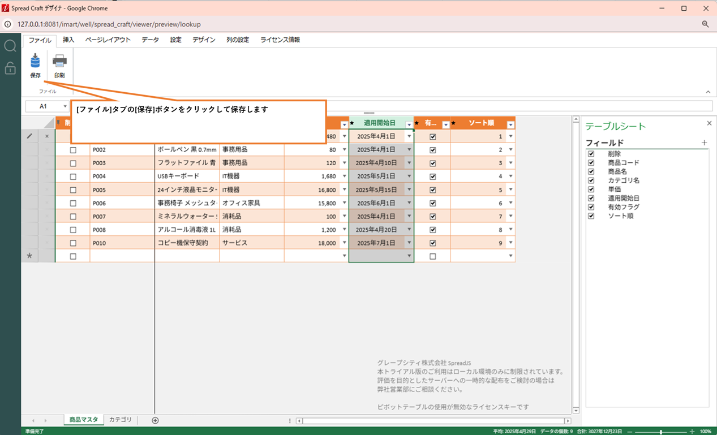This screenshot has width=717, height=435.
Task: Click browser zoom magnifier icon in address bar
Action: tap(705, 24)
